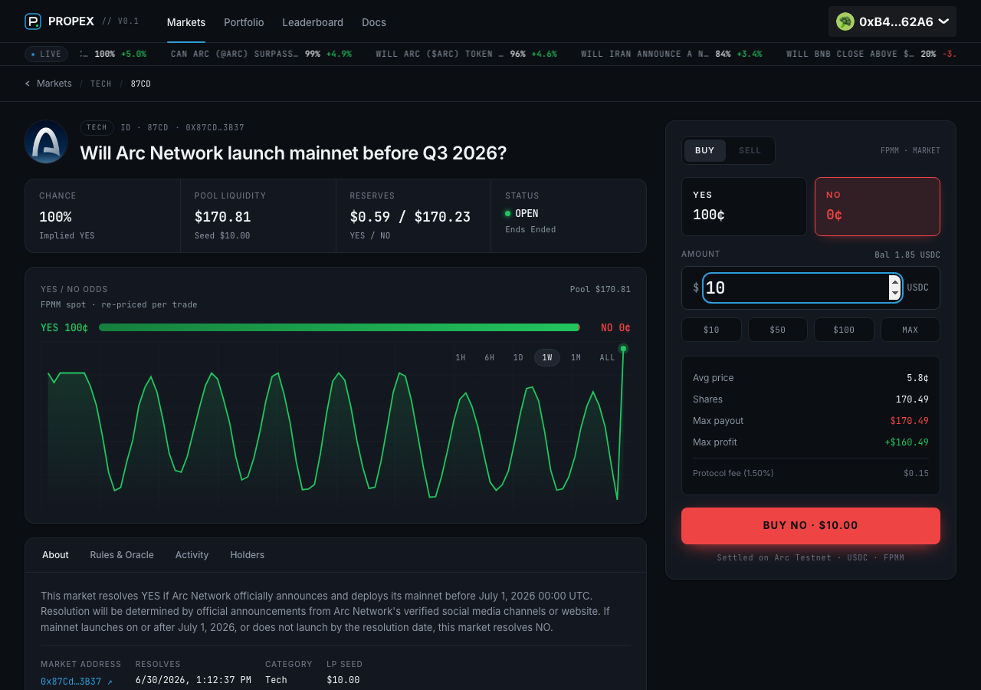This screenshot has height=690, width=981.
Task: Switch to the SELL toggle
Action: tap(750, 150)
